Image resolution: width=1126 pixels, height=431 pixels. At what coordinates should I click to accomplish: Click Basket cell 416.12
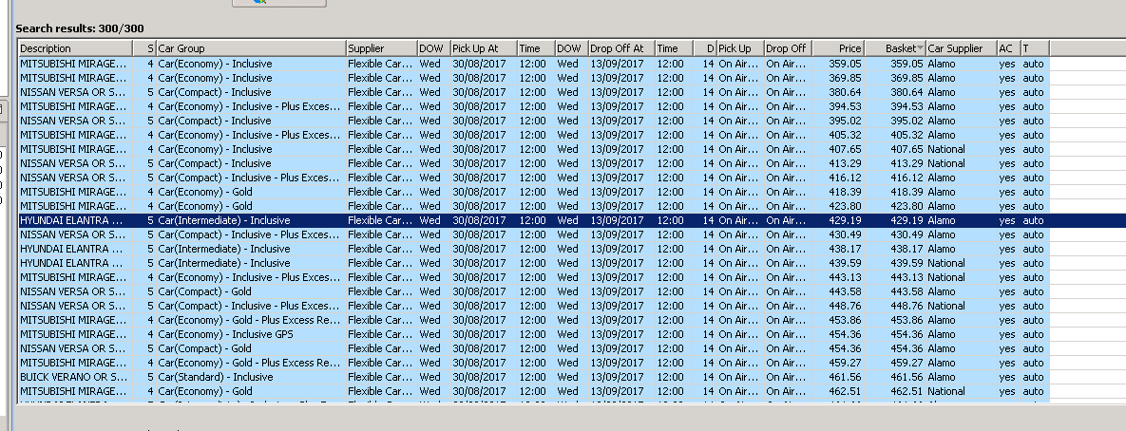click(907, 178)
